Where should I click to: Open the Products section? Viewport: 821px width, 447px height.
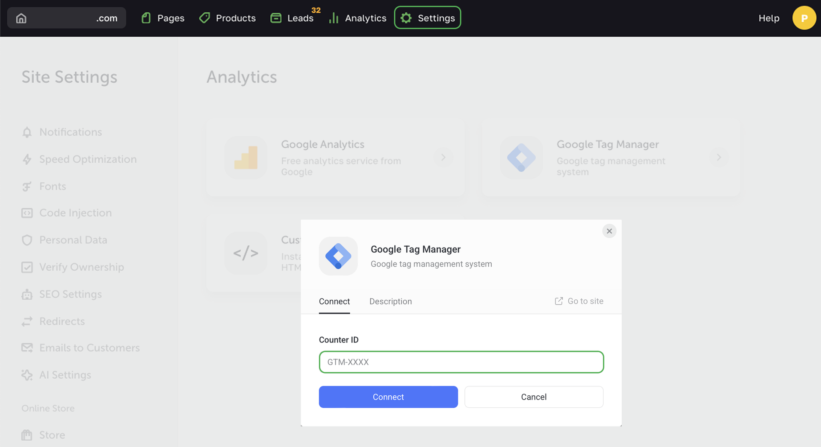coord(227,18)
